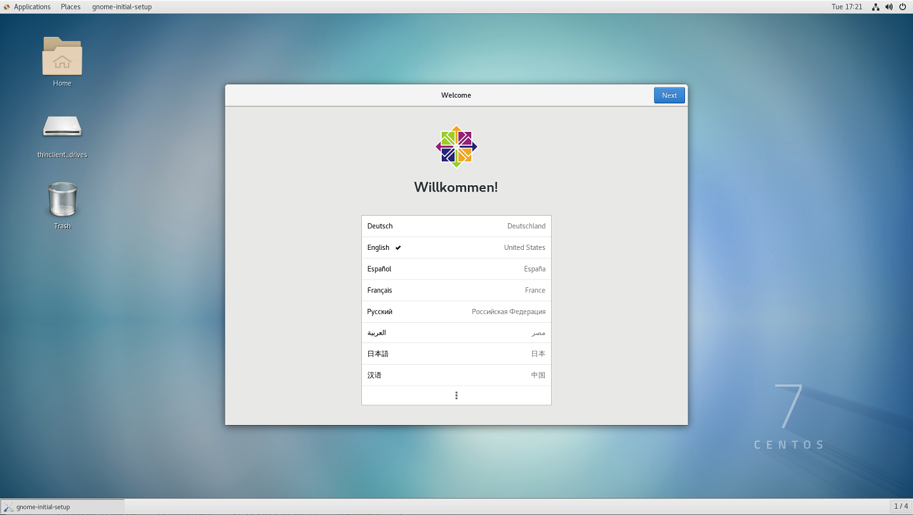
Task: Open the Applications menu
Action: click(32, 7)
